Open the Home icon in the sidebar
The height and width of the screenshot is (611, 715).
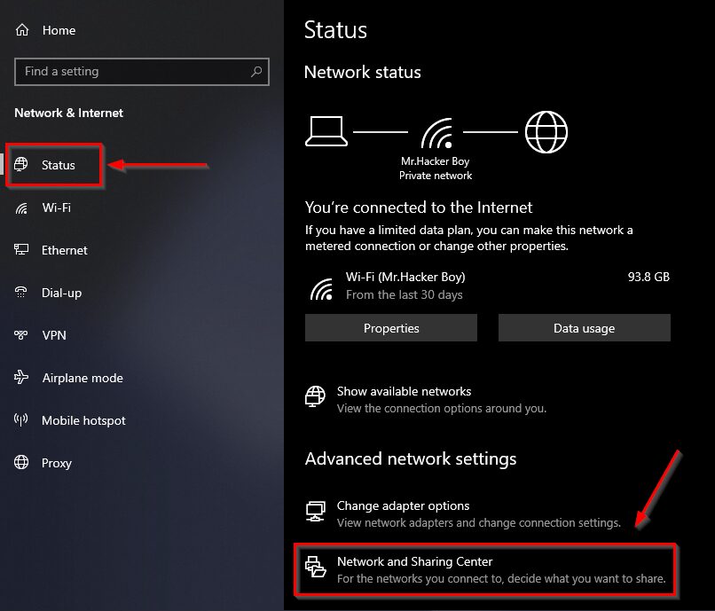click(x=23, y=29)
